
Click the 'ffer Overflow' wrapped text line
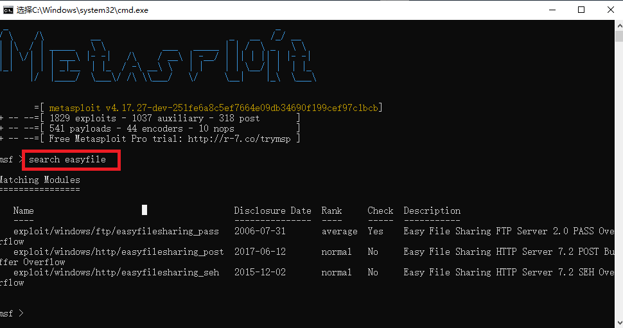pos(33,263)
